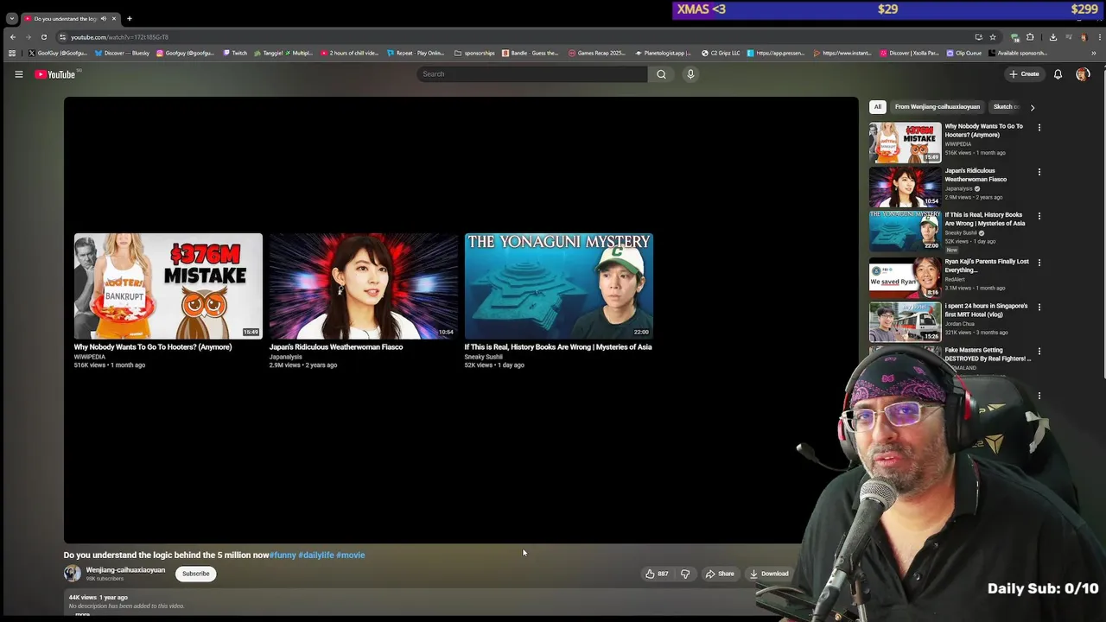Click the end-screen title 'If This is Real, History Books Are Wrong'
This screenshot has width=1106, height=622.
[x=558, y=347]
